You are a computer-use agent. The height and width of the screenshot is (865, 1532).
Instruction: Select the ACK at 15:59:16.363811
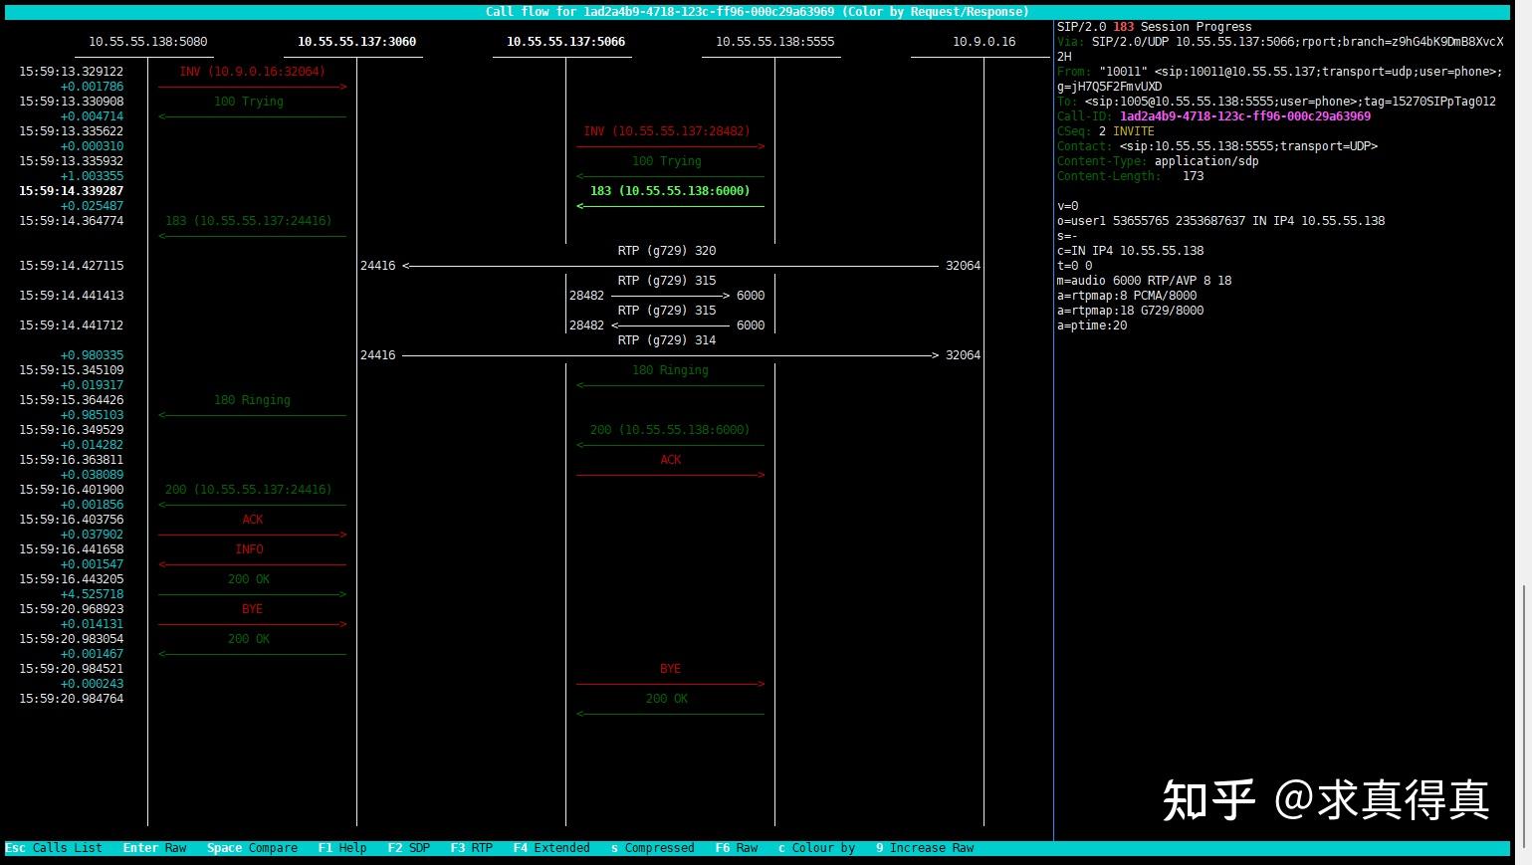tap(671, 460)
